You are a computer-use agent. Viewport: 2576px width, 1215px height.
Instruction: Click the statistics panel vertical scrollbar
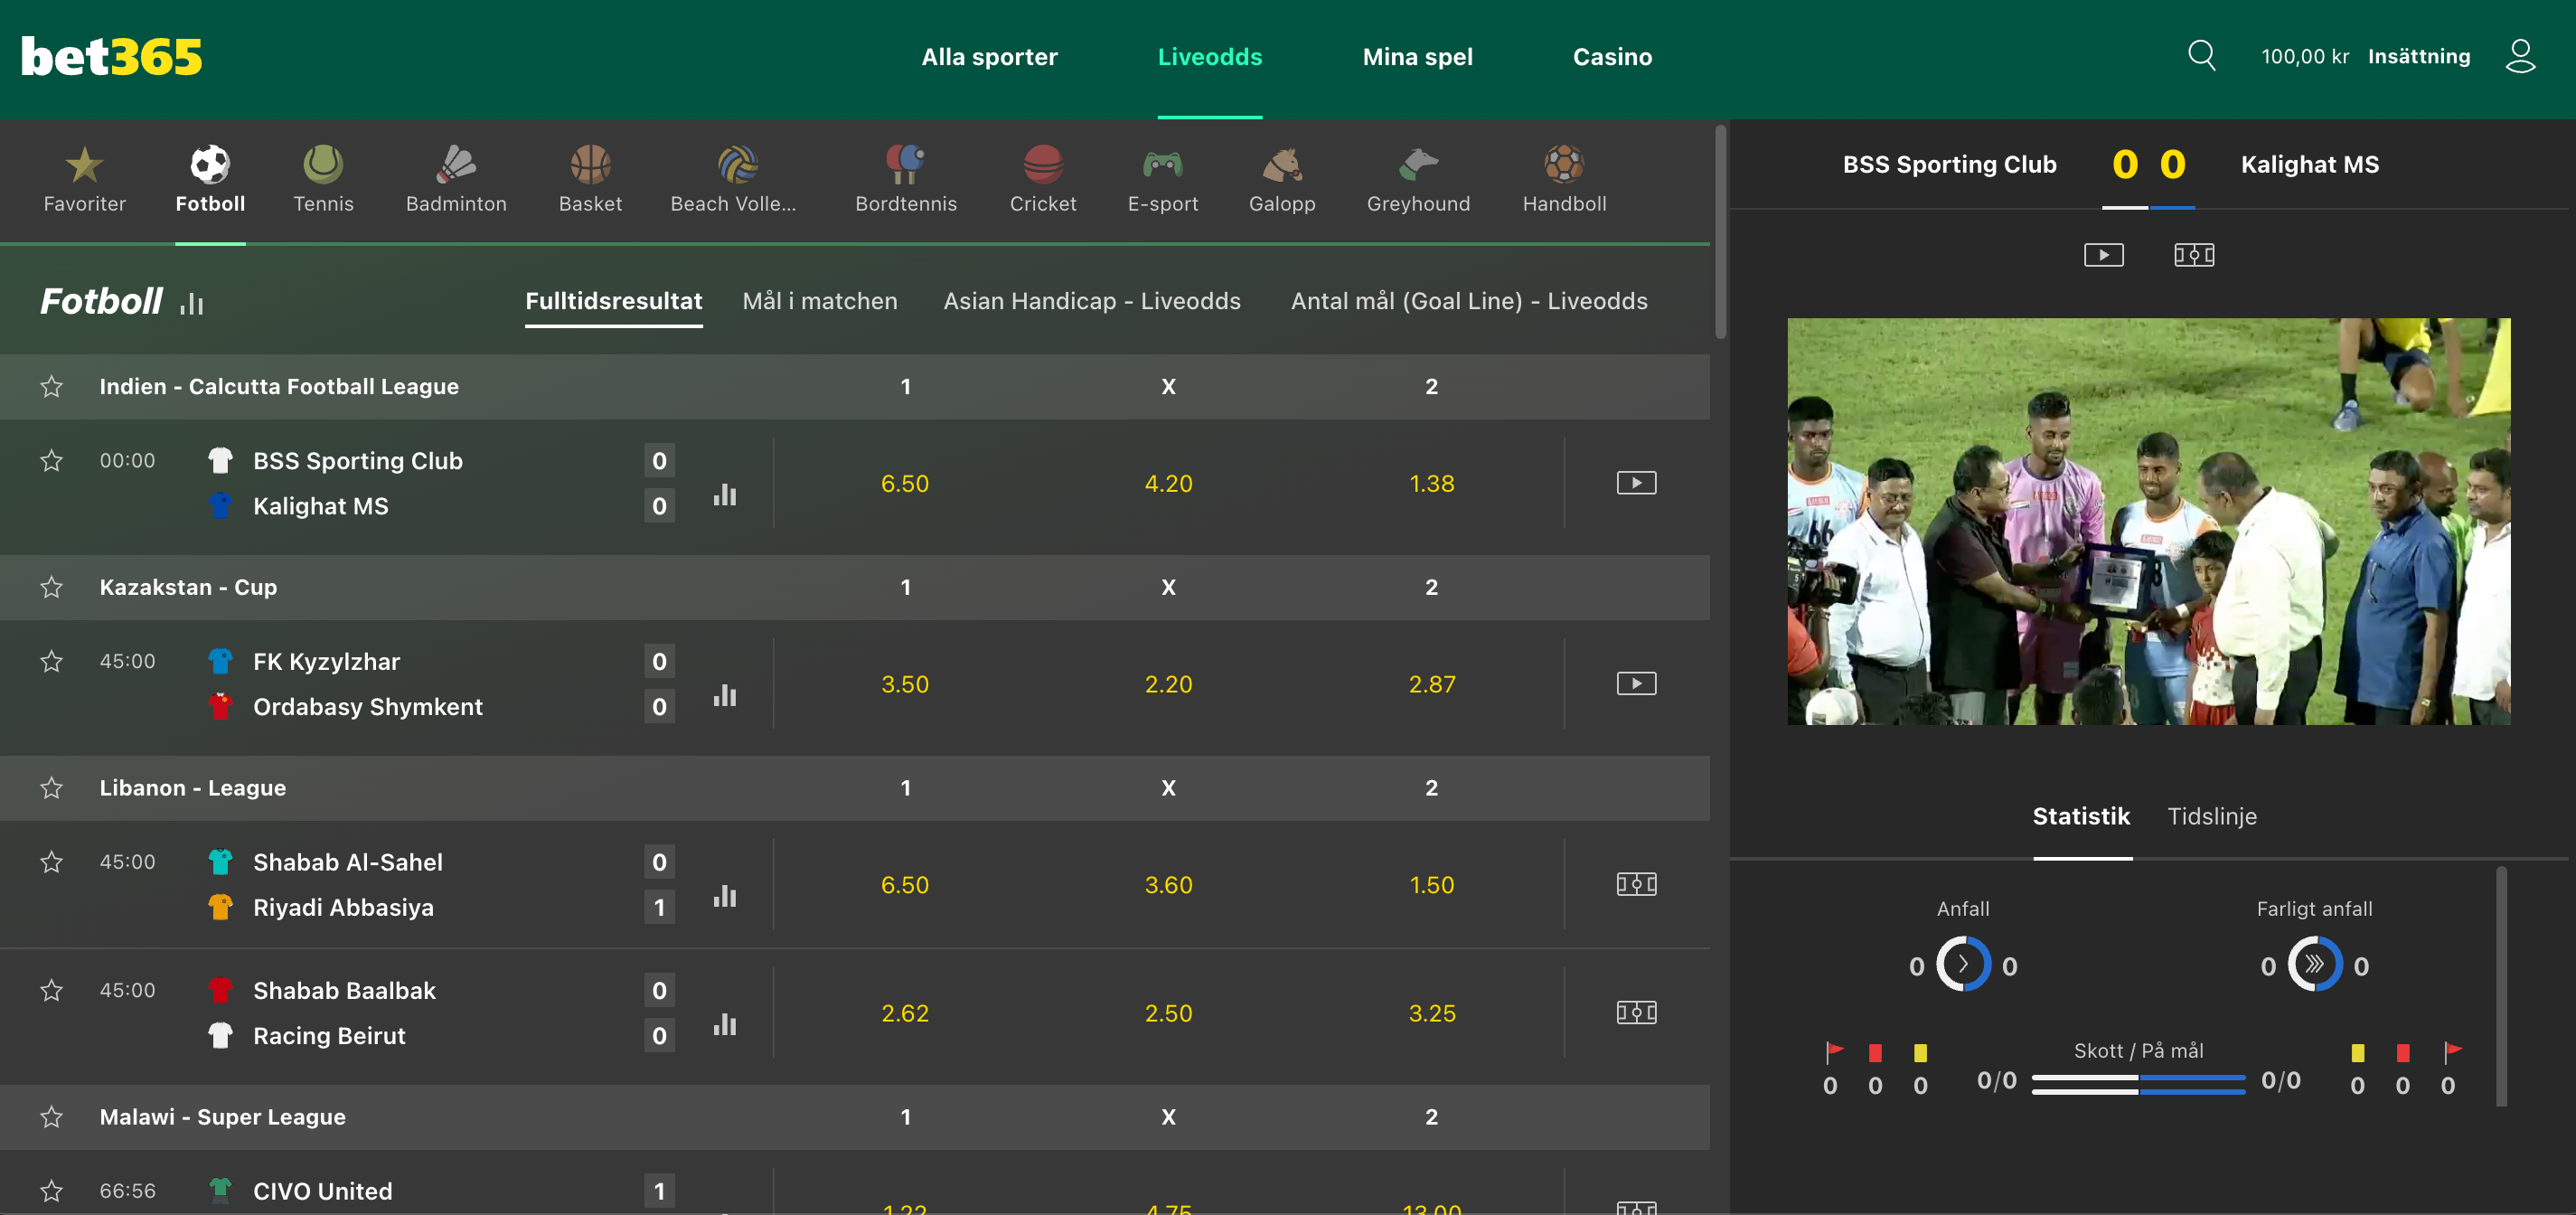click(x=2500, y=986)
